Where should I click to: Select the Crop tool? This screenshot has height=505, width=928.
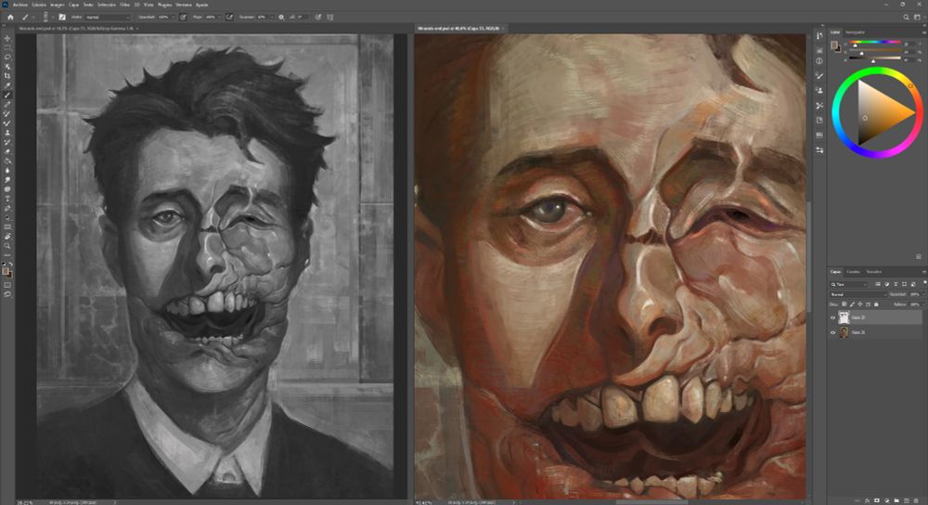click(7, 76)
